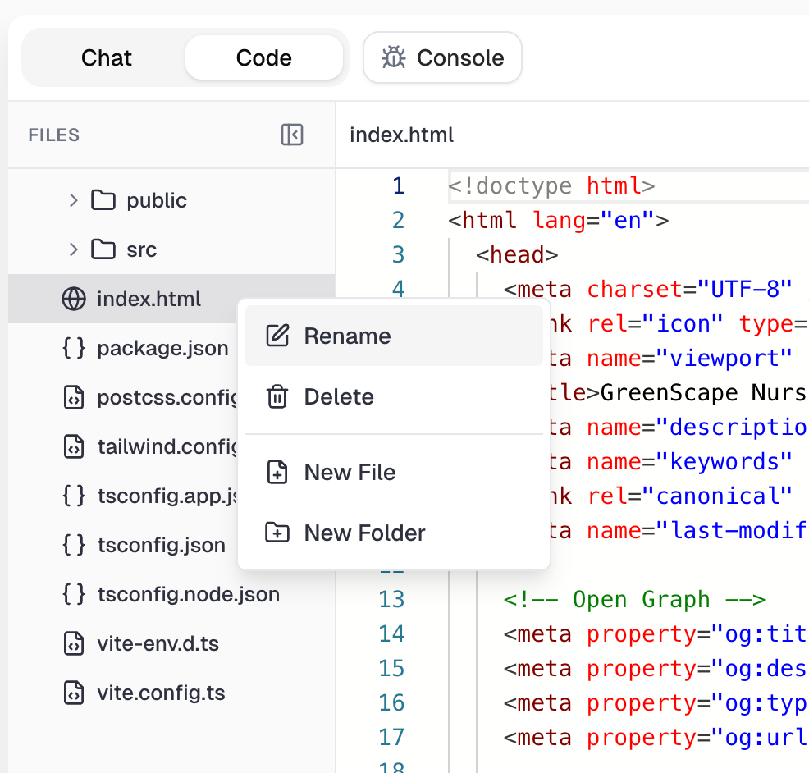Choose Delete from context menu
809x773 pixels.
point(394,397)
